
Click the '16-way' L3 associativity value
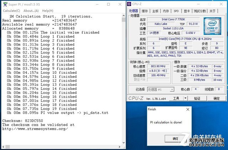point(218,80)
